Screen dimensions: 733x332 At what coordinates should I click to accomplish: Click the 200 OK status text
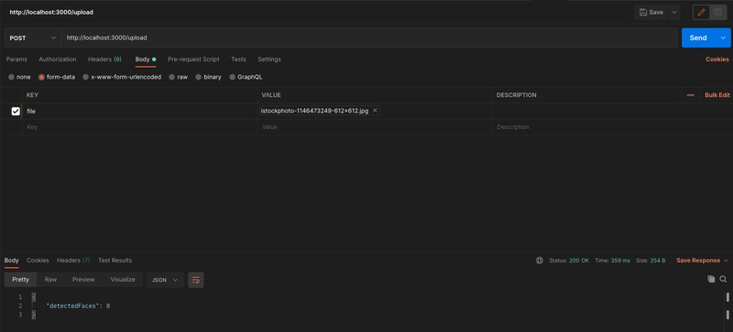[x=579, y=261]
